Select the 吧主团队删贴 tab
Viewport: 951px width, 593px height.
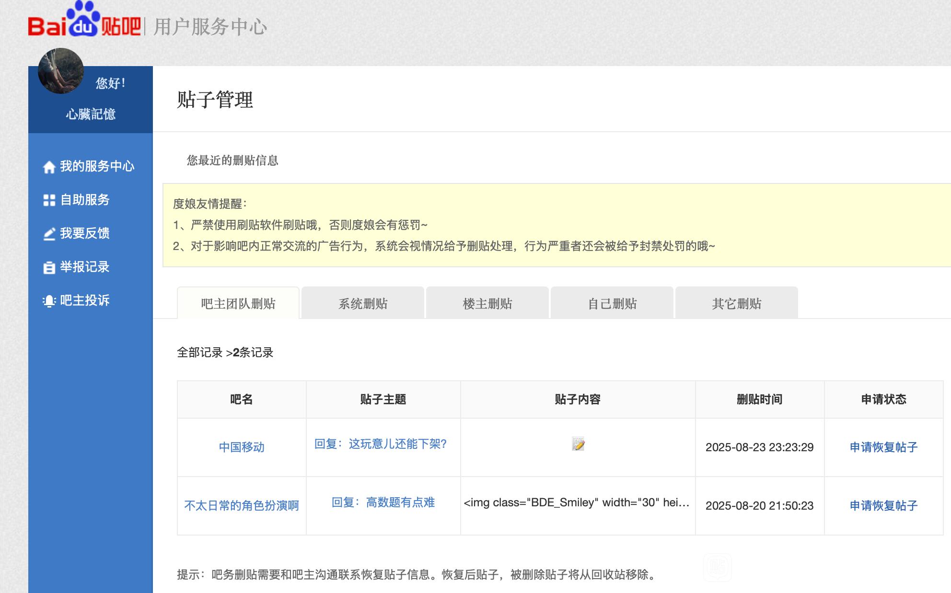tap(238, 304)
